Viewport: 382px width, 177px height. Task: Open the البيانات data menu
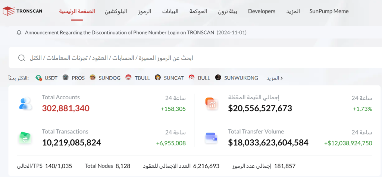pos(170,11)
